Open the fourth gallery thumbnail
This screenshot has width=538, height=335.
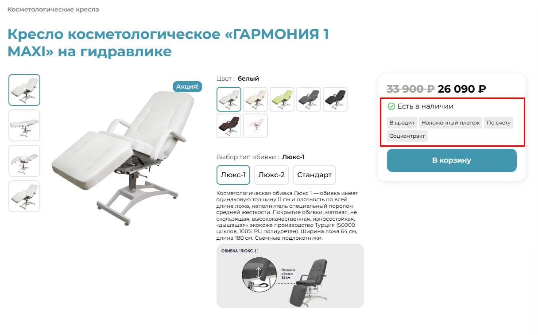pos(24,196)
